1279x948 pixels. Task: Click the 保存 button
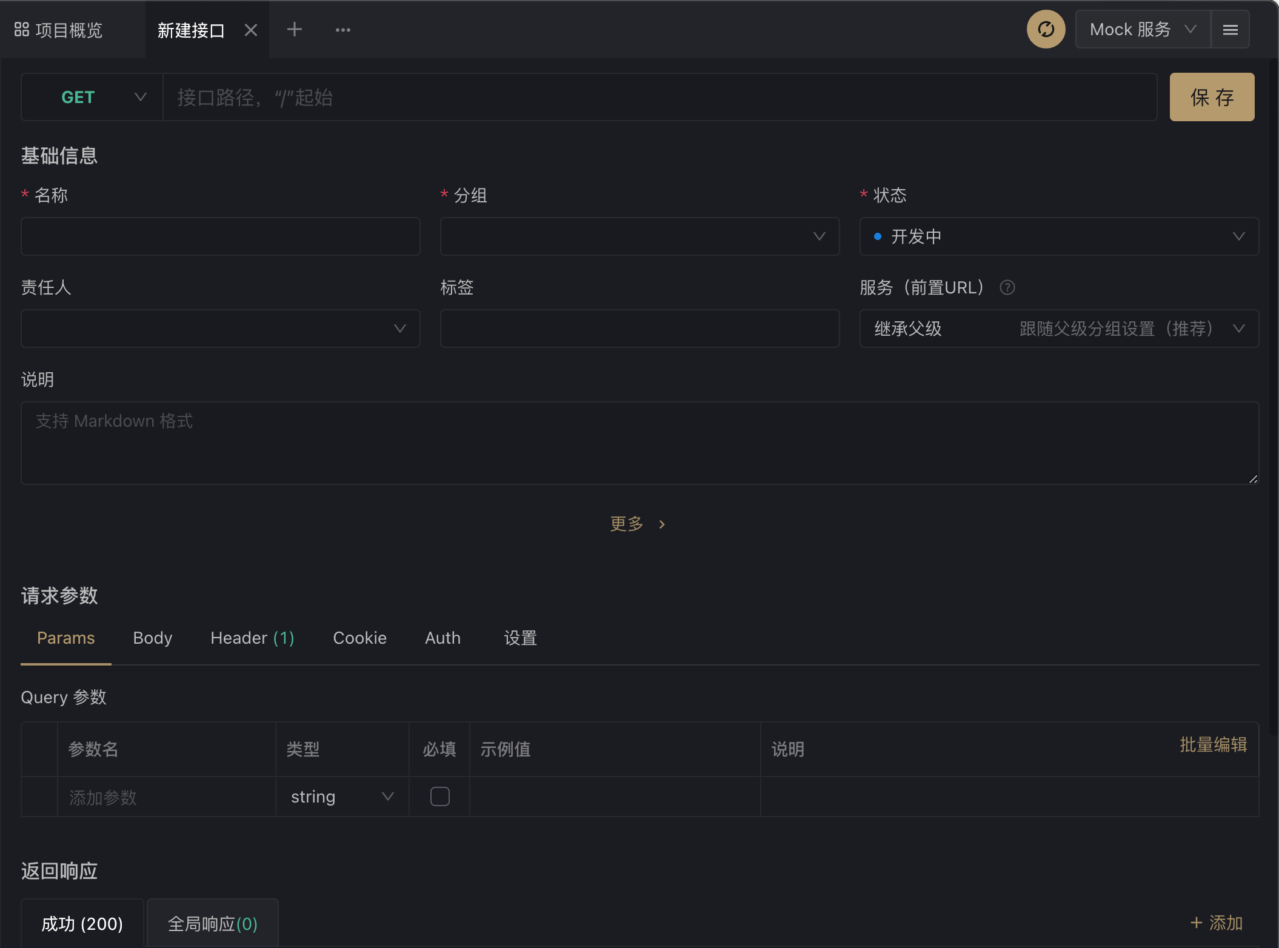1211,97
